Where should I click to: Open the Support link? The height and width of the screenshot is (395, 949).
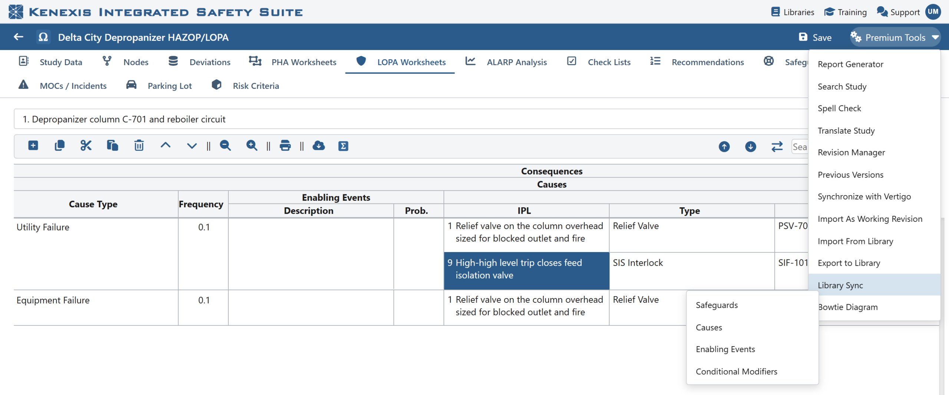coord(898,12)
